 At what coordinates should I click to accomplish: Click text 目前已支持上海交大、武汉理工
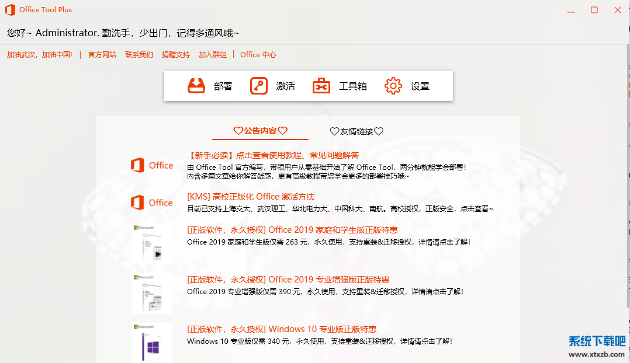point(340,208)
